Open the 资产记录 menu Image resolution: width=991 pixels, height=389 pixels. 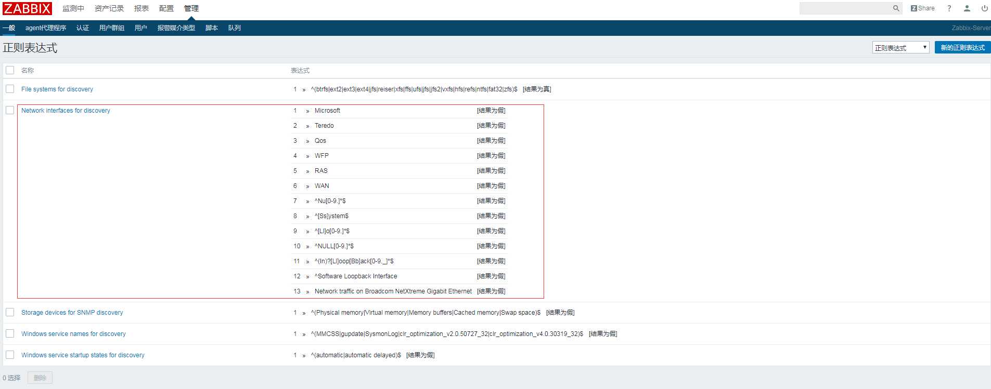(109, 8)
